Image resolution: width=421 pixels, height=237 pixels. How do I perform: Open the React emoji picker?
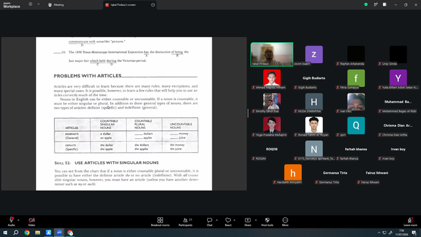coord(228,221)
